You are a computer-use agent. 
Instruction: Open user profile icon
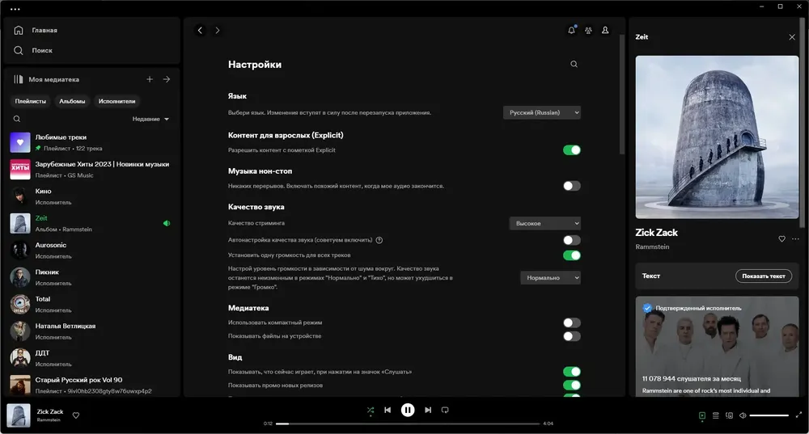click(x=605, y=31)
